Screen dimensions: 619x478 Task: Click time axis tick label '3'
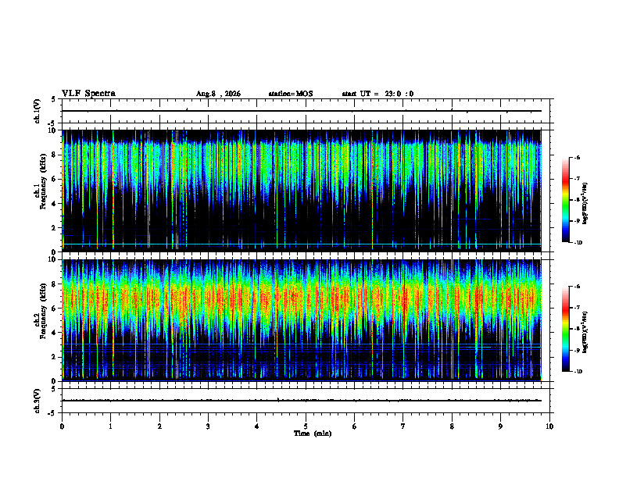click(208, 426)
